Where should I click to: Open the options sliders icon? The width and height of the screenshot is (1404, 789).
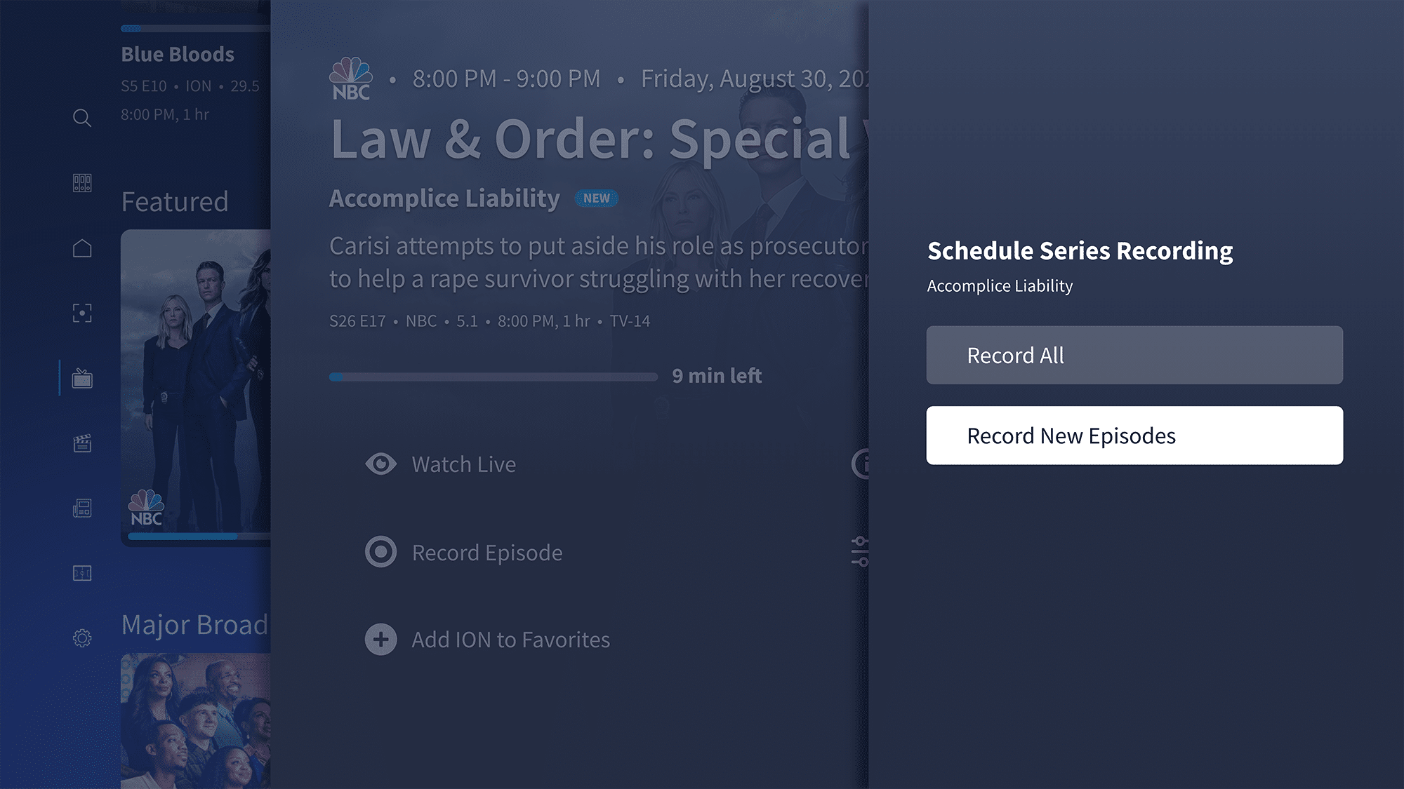[x=860, y=552]
